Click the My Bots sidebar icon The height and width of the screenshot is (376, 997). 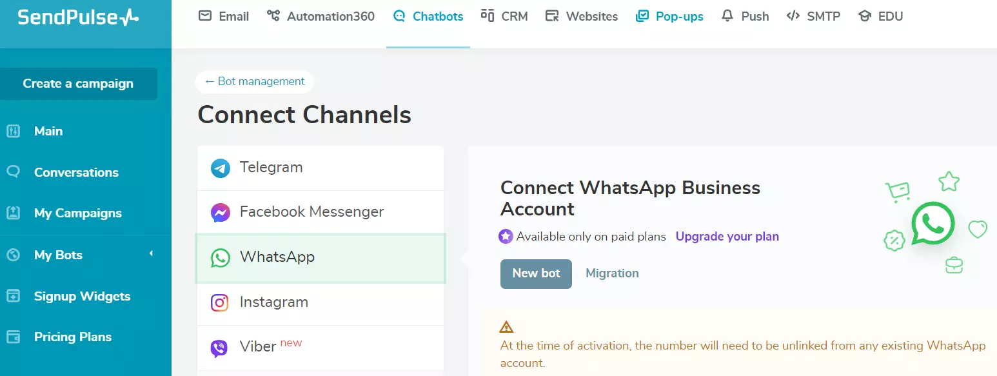[x=14, y=255]
